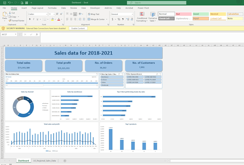Apply the Neutral cell style
Image resolution: width=244 pixels, height=165 pixels.
(218, 14)
